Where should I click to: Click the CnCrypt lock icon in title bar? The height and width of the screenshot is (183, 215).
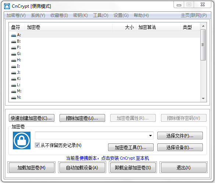coord(7,6)
